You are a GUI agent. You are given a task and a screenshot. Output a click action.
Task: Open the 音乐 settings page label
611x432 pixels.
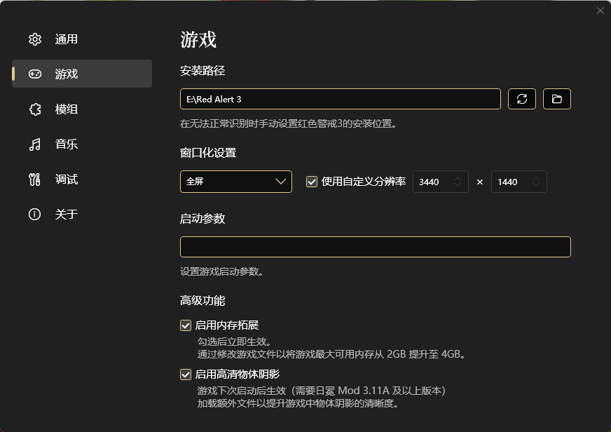(67, 144)
